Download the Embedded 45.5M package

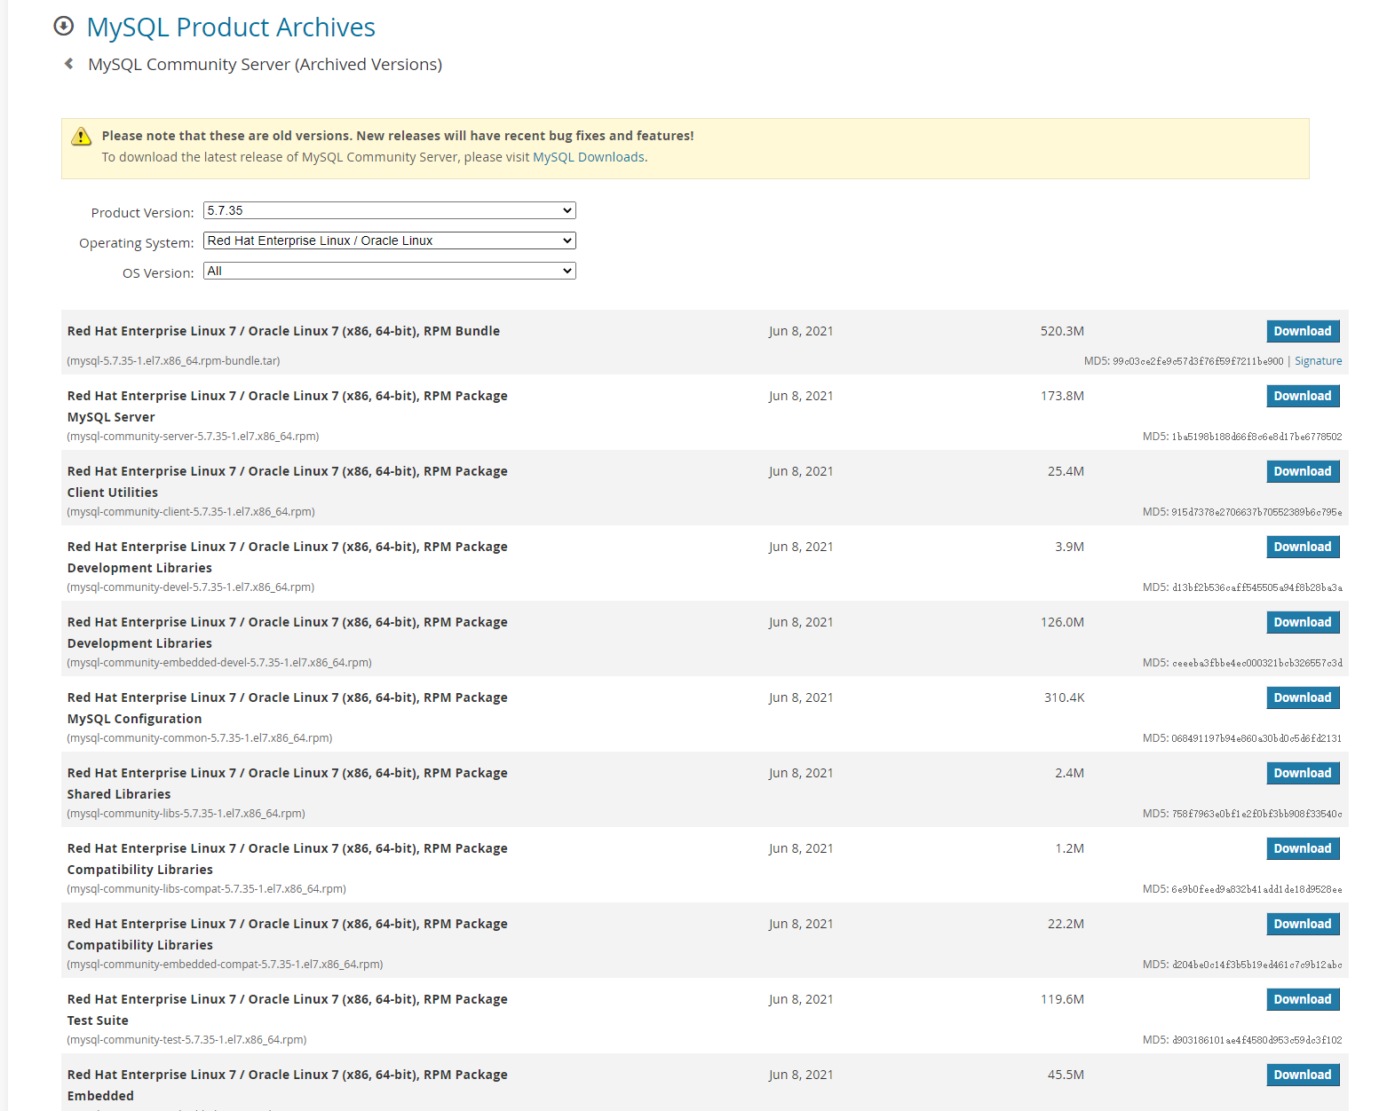tap(1303, 1075)
